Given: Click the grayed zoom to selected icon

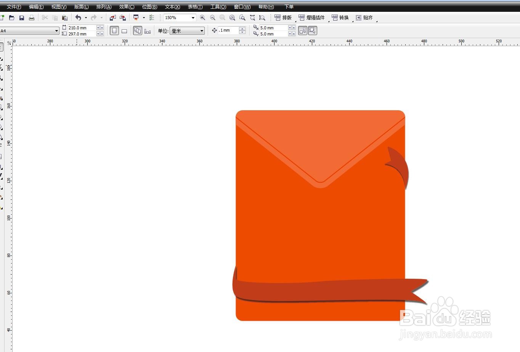Looking at the screenshot, I should pos(222,18).
